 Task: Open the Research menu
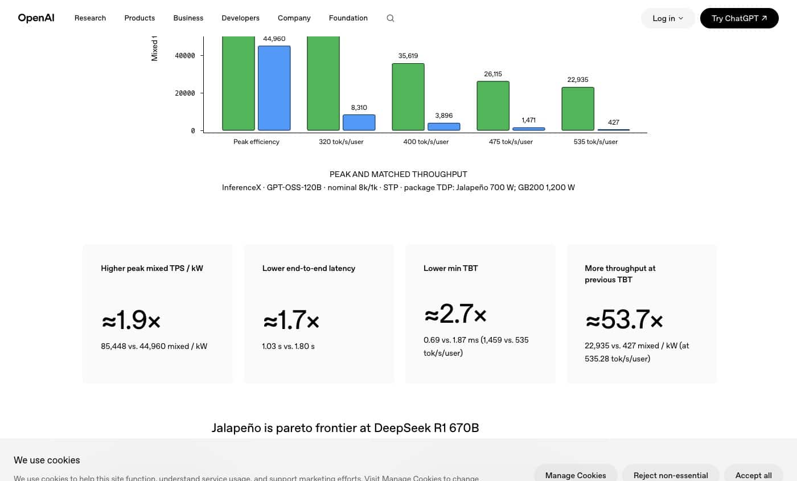pos(90,18)
